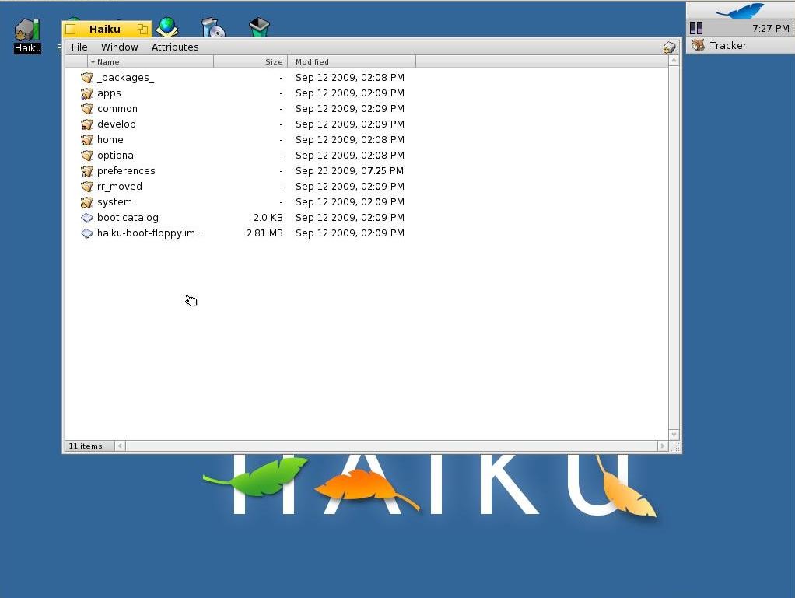Select the optional folder name
Screen dimensions: 795x598
click(117, 155)
